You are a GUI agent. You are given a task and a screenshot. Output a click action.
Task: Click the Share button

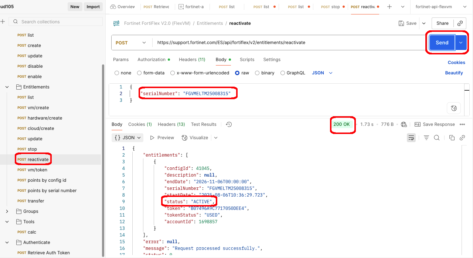coord(442,23)
